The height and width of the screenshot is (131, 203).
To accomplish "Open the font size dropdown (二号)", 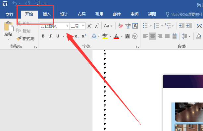I will [83, 26].
